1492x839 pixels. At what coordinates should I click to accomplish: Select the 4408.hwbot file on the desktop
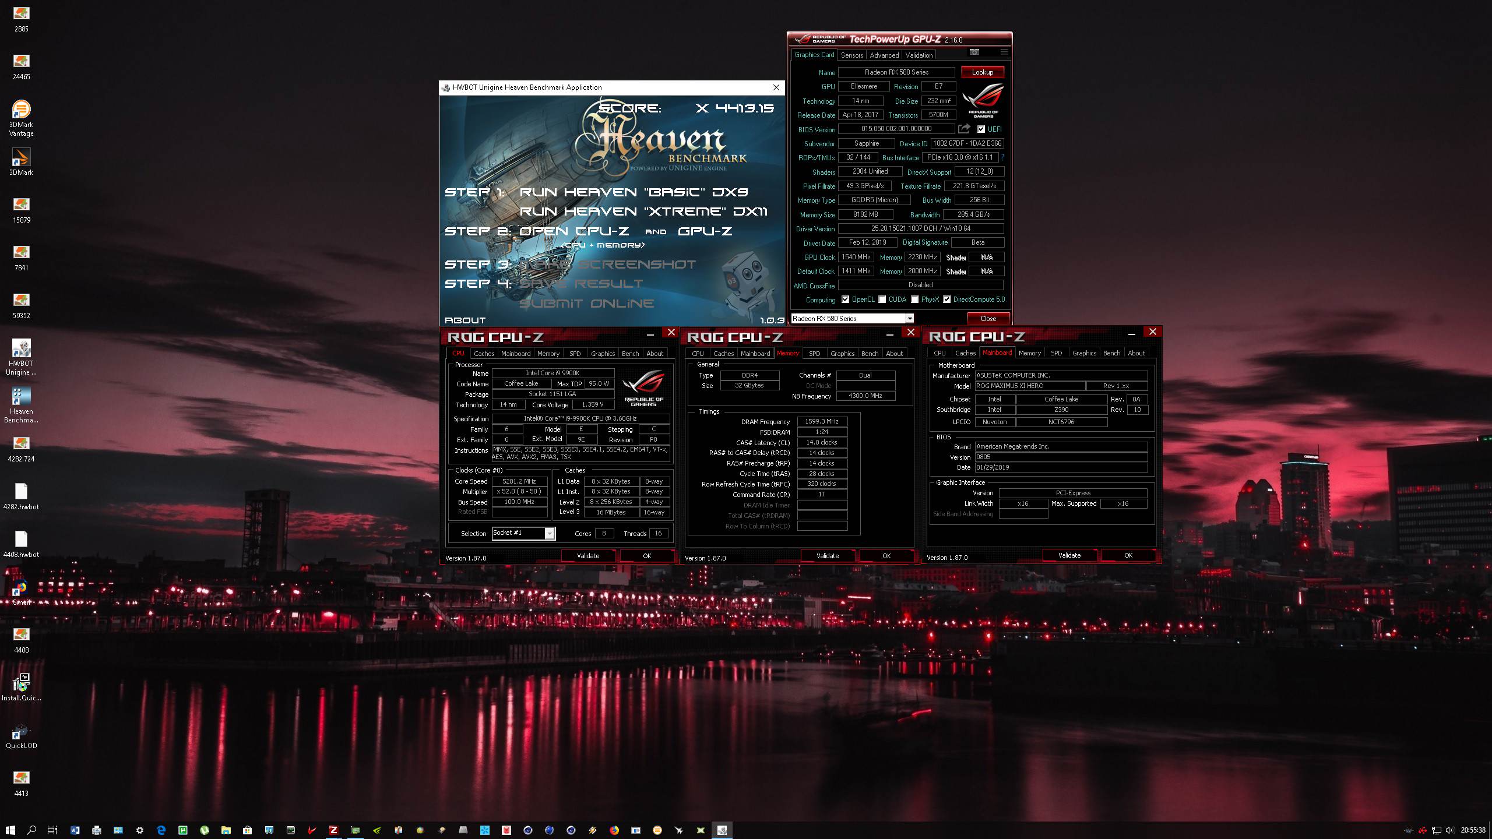pyautogui.click(x=21, y=544)
